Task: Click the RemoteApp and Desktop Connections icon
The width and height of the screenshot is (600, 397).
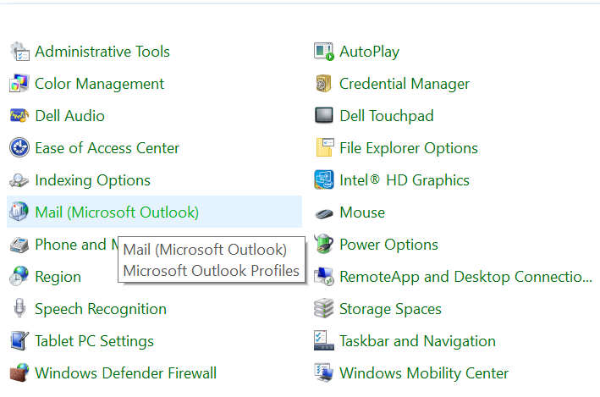Action: click(x=324, y=277)
